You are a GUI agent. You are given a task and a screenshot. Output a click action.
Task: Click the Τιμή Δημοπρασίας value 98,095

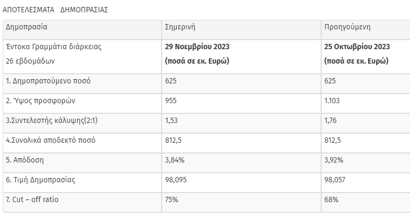176,180
